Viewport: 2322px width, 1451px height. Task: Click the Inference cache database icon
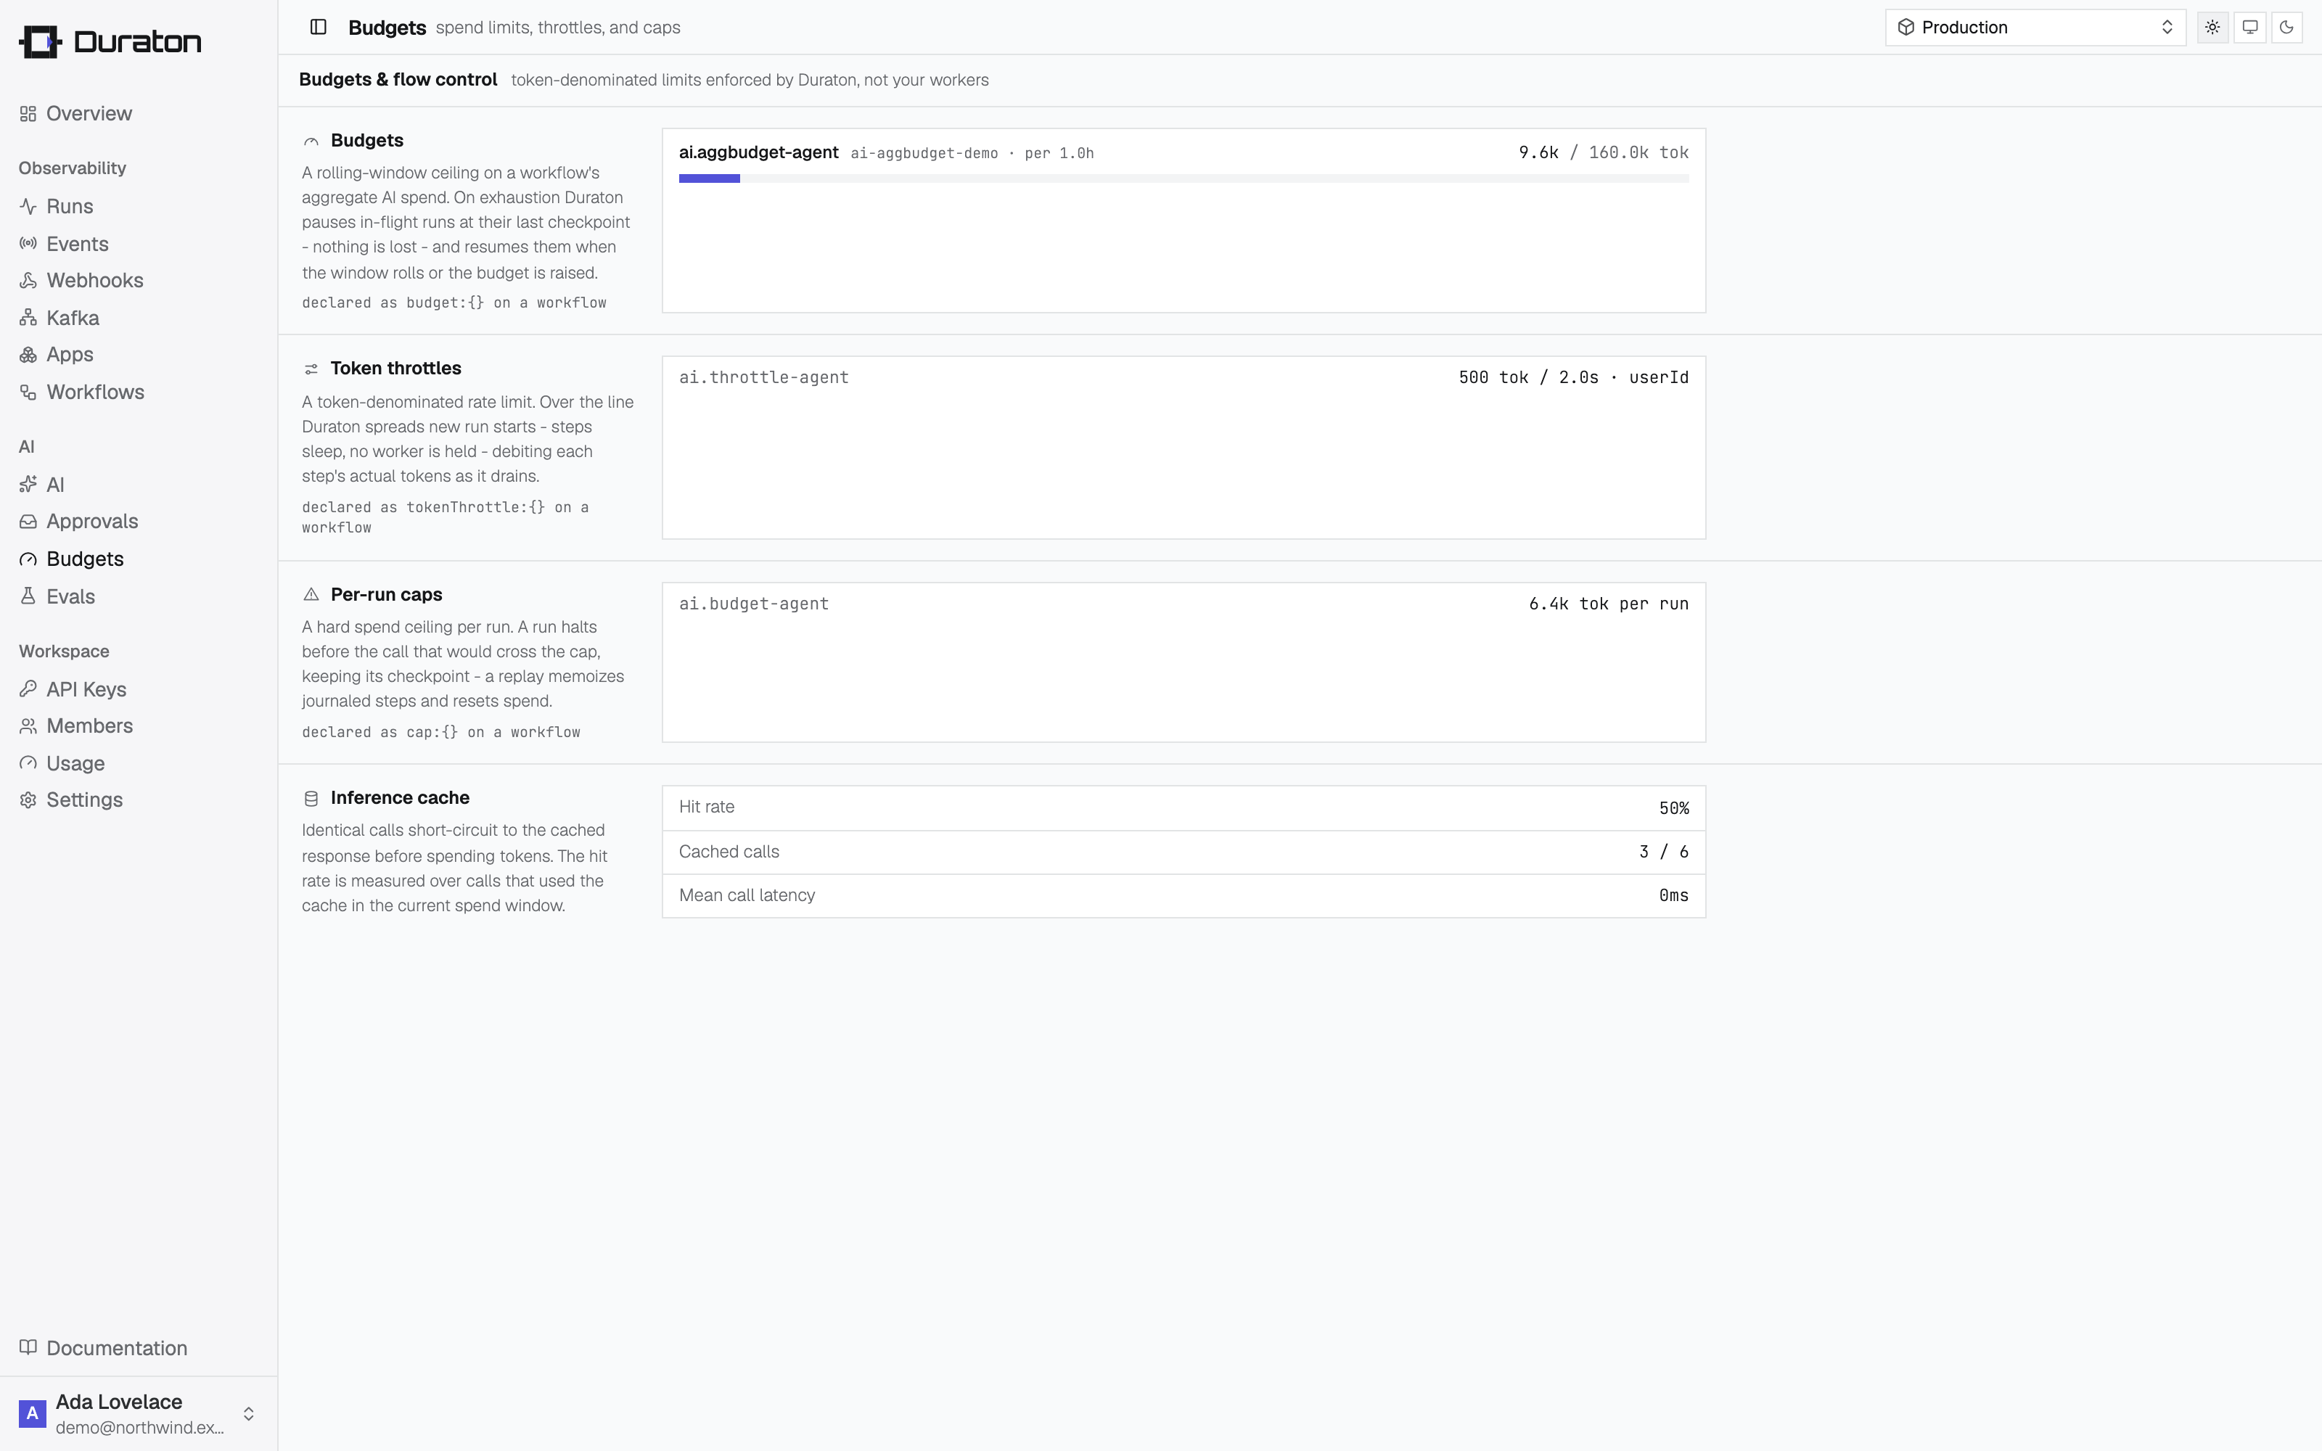tap(311, 799)
